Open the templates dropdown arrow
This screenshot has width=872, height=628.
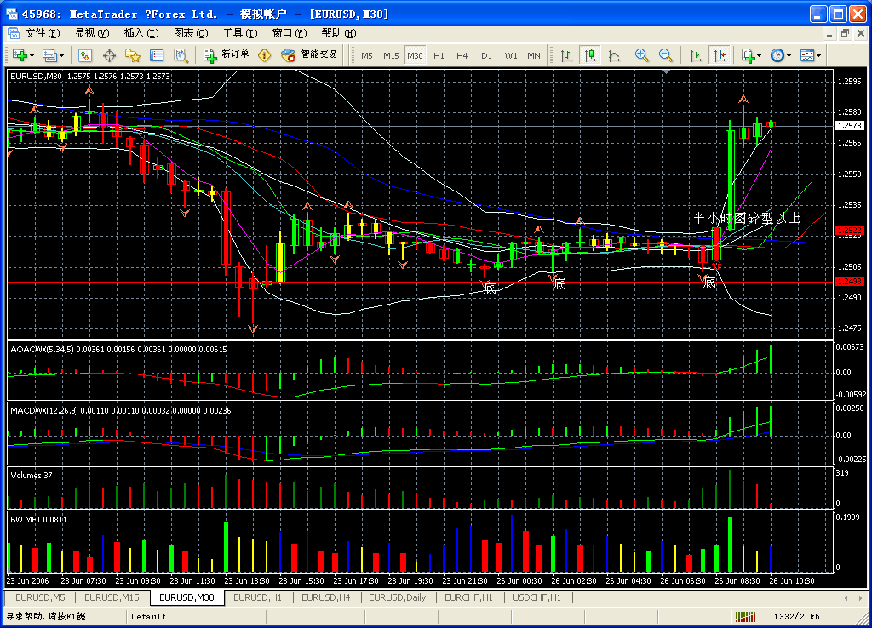(x=818, y=55)
